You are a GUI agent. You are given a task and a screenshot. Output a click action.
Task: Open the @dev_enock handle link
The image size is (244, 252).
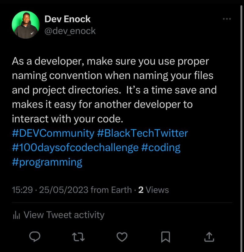click(x=70, y=31)
